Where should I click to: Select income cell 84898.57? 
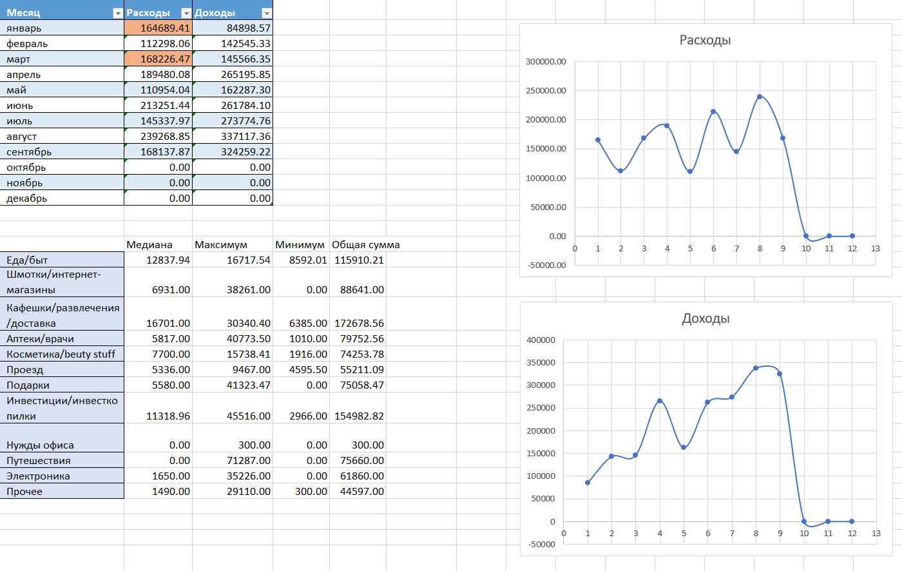233,28
